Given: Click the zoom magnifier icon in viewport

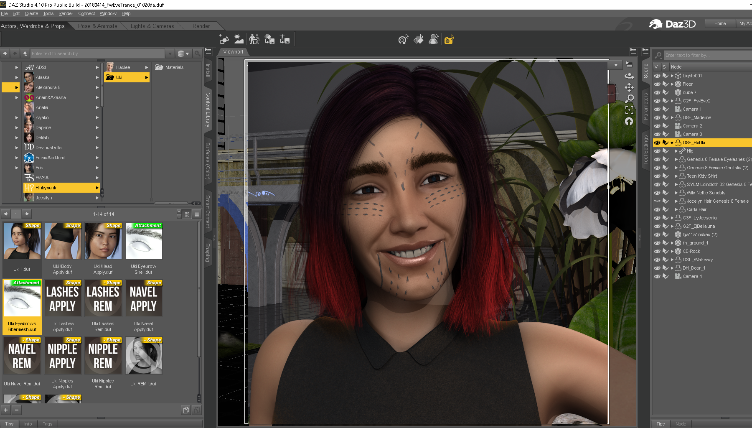Looking at the screenshot, I should coord(629,99).
